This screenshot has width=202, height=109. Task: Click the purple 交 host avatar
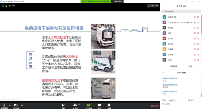point(164,22)
